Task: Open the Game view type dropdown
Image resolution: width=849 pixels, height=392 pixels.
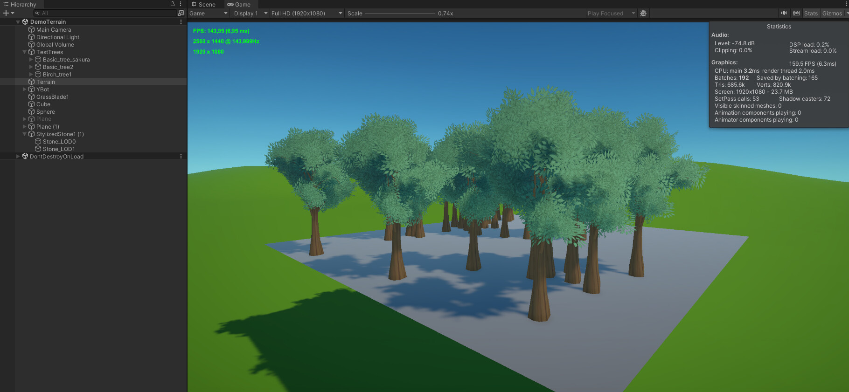Action: point(209,14)
